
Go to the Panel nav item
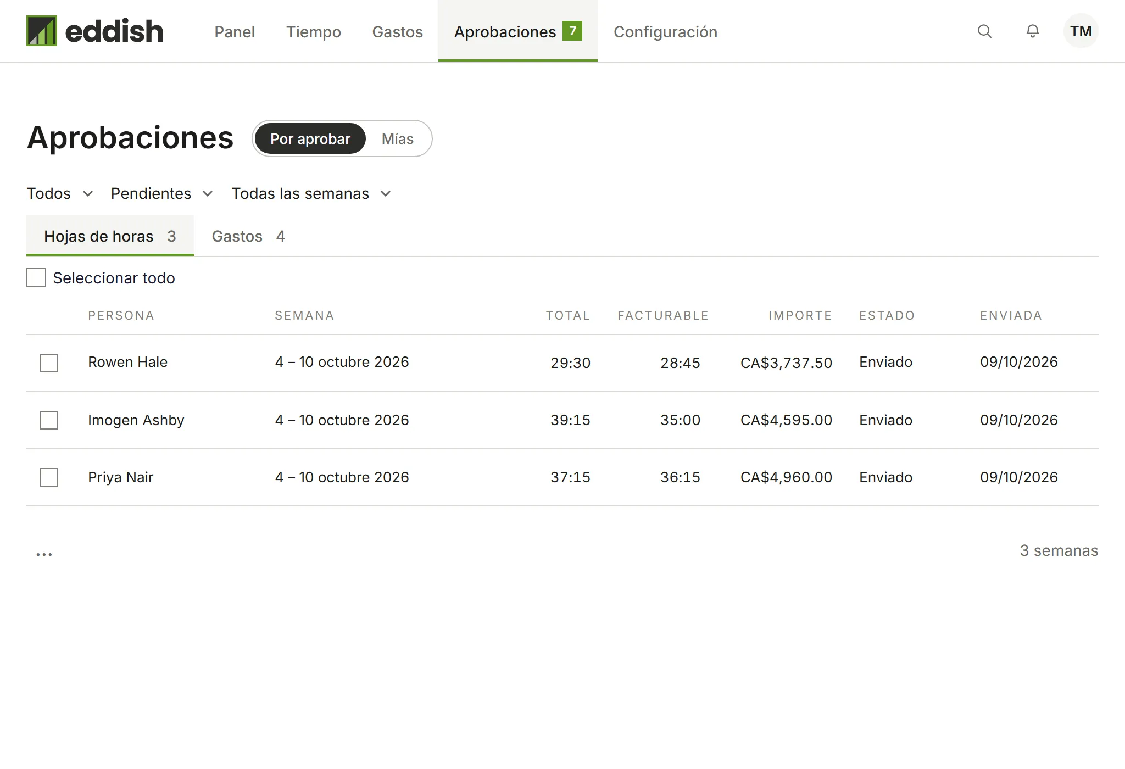pyautogui.click(x=235, y=32)
